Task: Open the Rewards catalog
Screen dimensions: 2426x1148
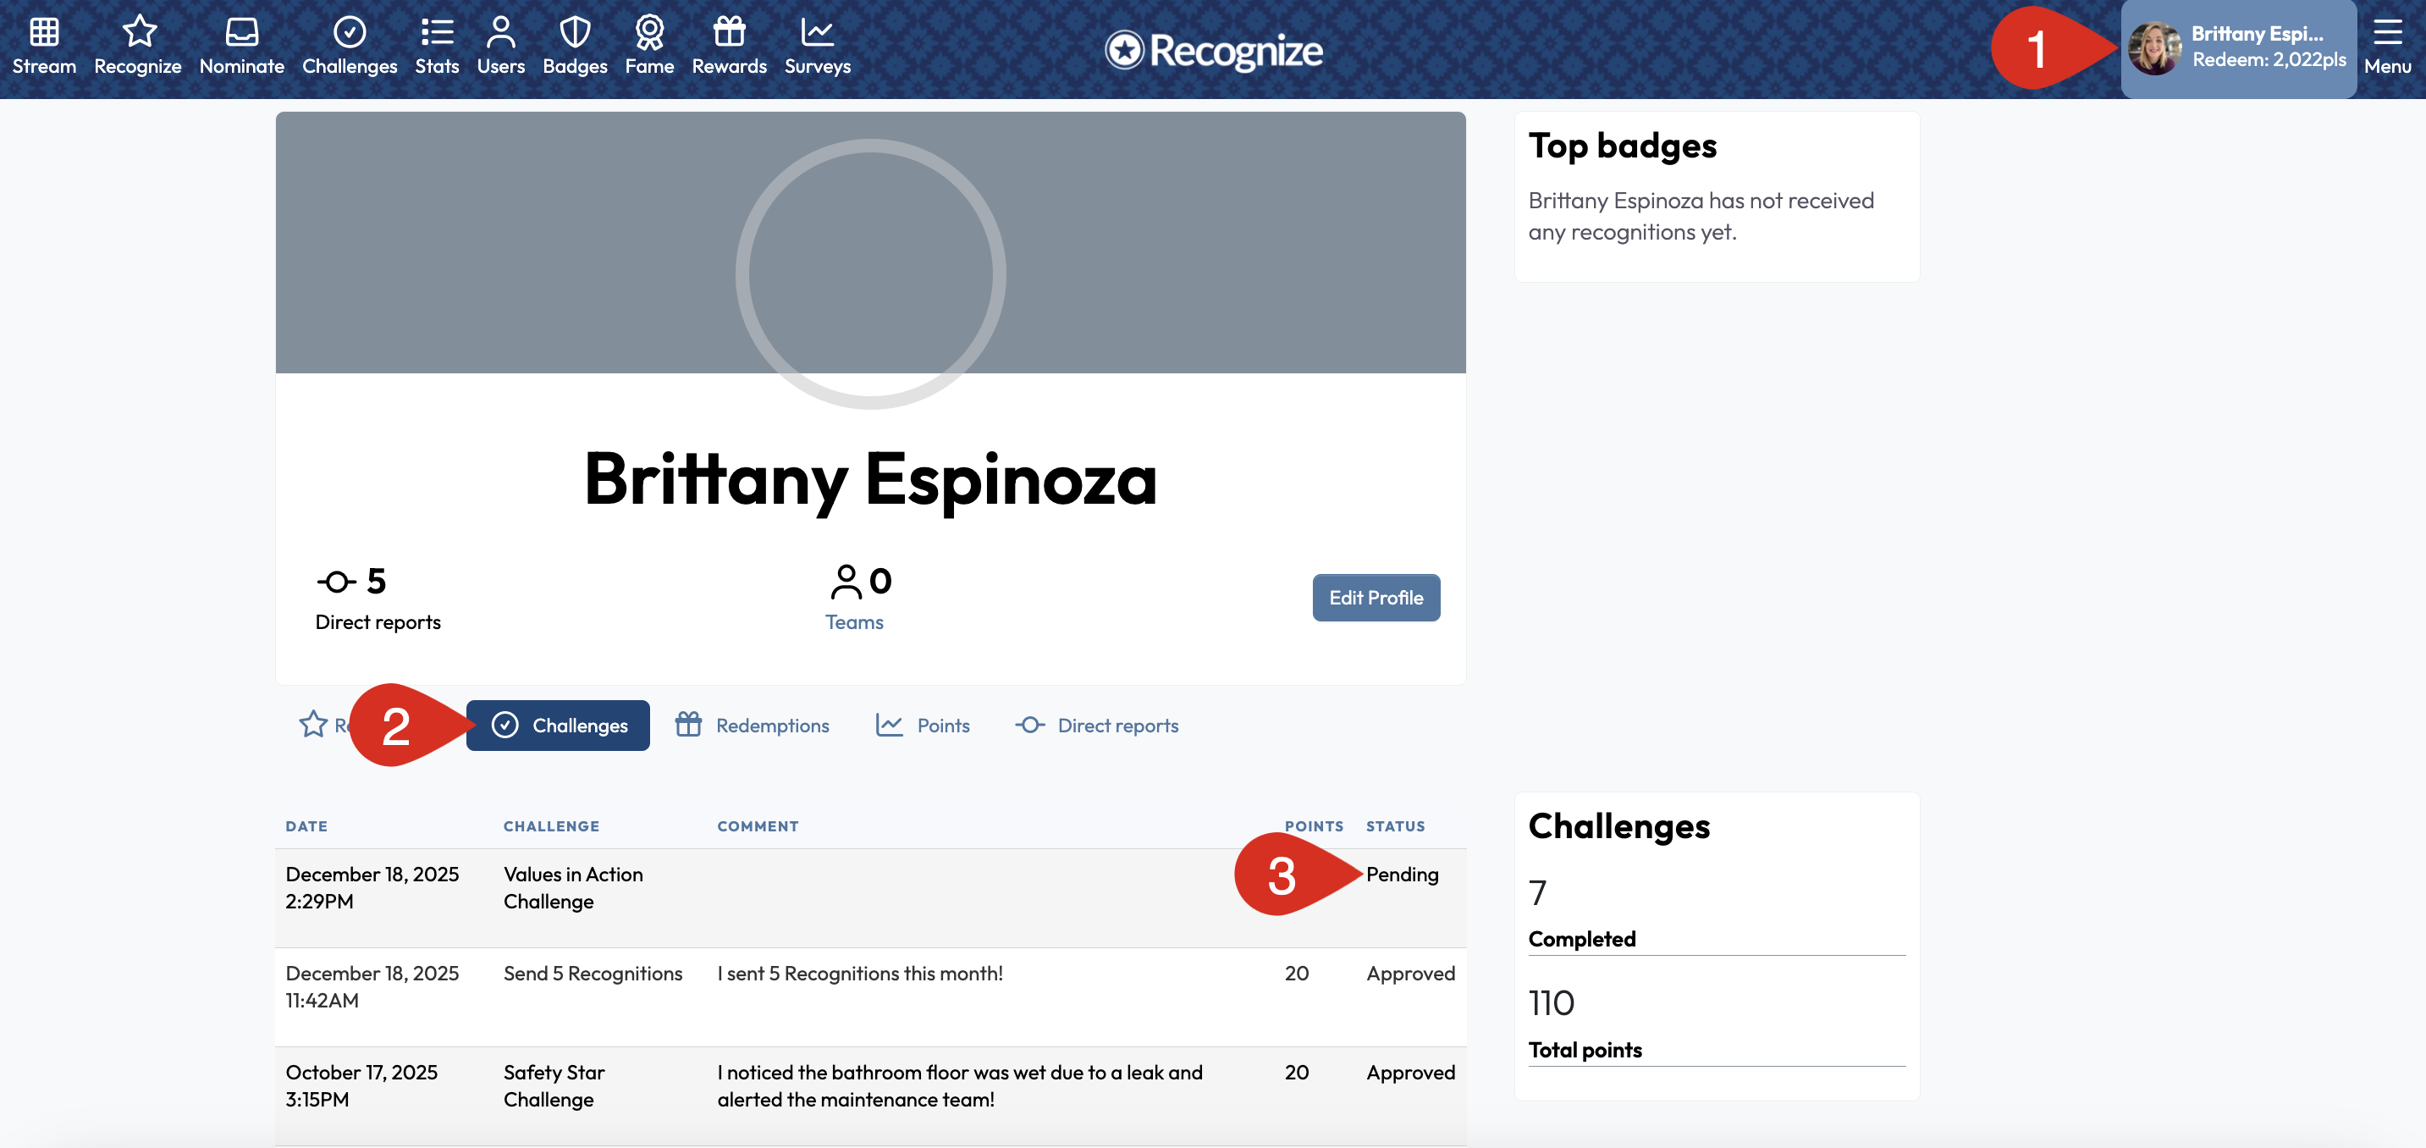Action: (x=729, y=44)
